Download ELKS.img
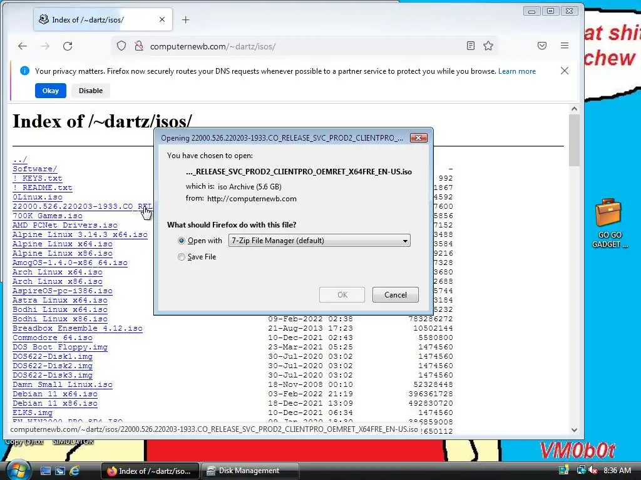Screen dimensions: 641x480 click(x=33, y=412)
